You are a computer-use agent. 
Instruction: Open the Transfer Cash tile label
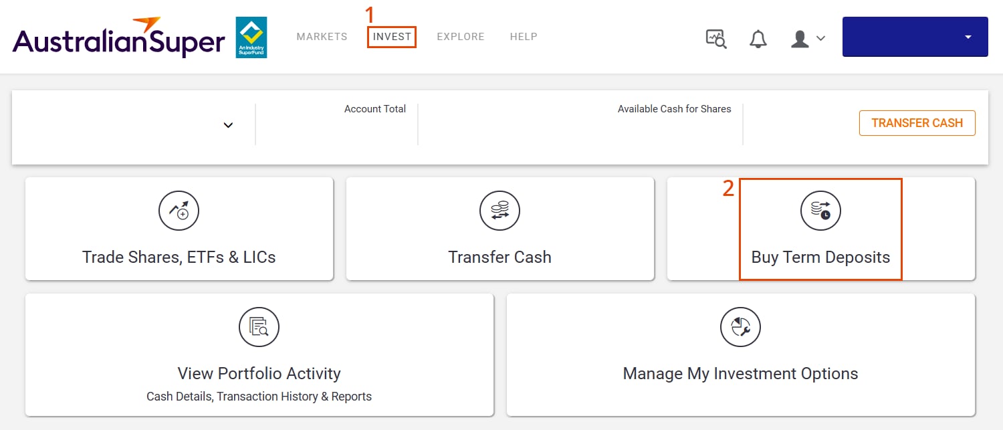(x=499, y=257)
